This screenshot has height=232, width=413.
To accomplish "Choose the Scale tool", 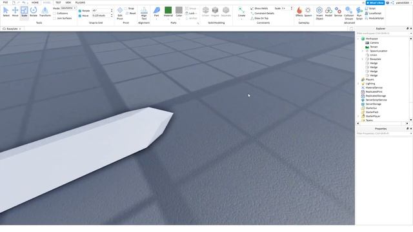I will point(24,12).
